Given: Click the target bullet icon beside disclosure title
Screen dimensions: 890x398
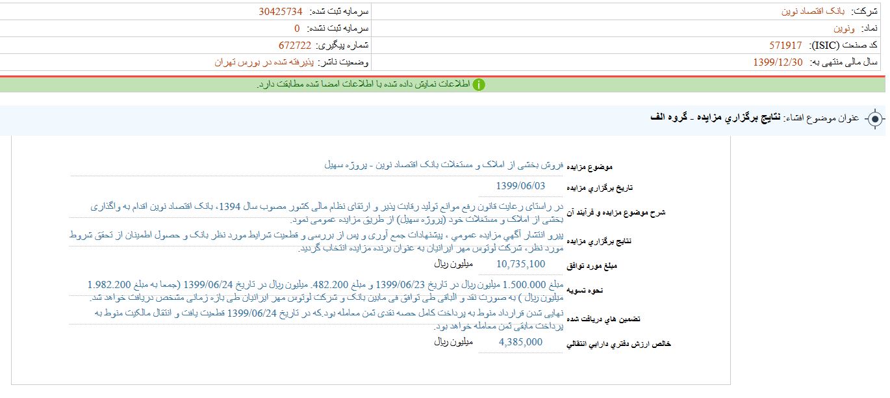Looking at the screenshot, I should click(x=874, y=119).
